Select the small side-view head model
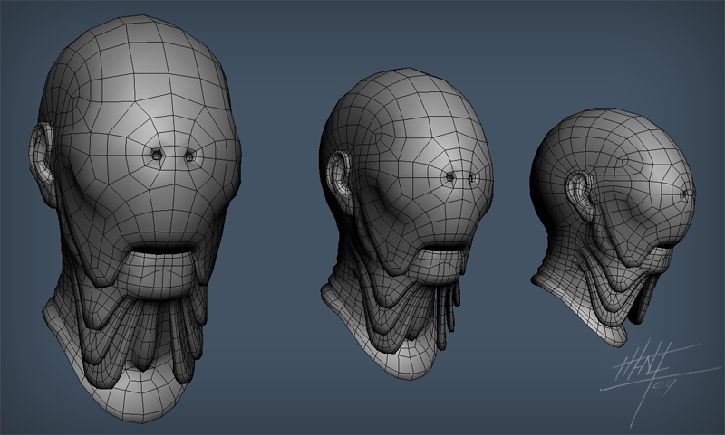The image size is (725, 435). point(613,226)
